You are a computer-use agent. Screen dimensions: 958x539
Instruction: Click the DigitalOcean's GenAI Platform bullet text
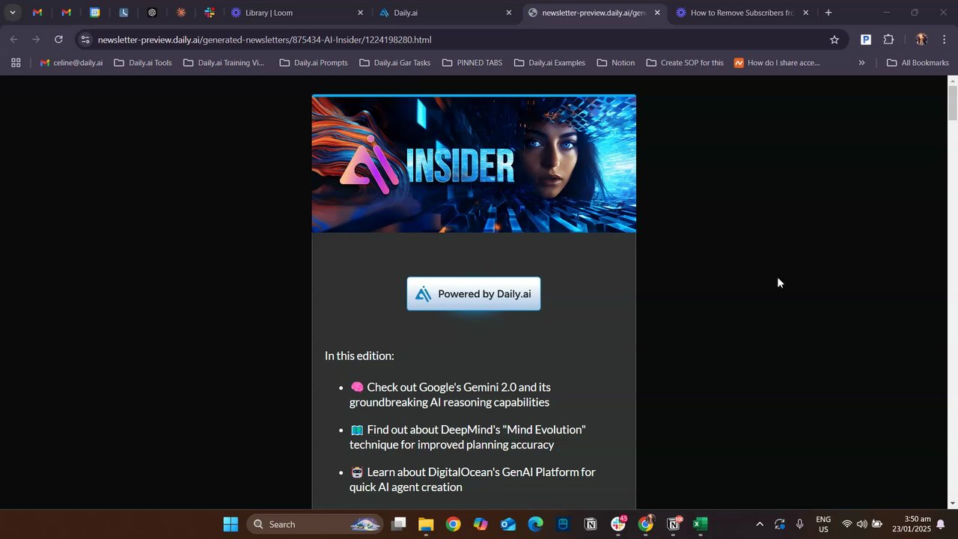click(473, 479)
